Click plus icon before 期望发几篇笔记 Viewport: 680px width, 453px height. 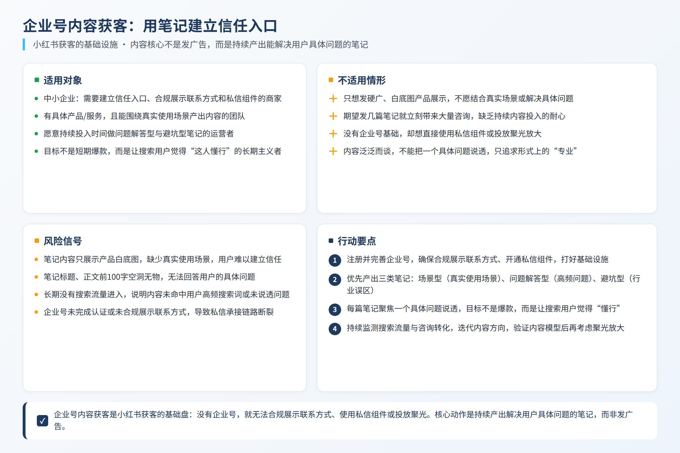(x=333, y=116)
